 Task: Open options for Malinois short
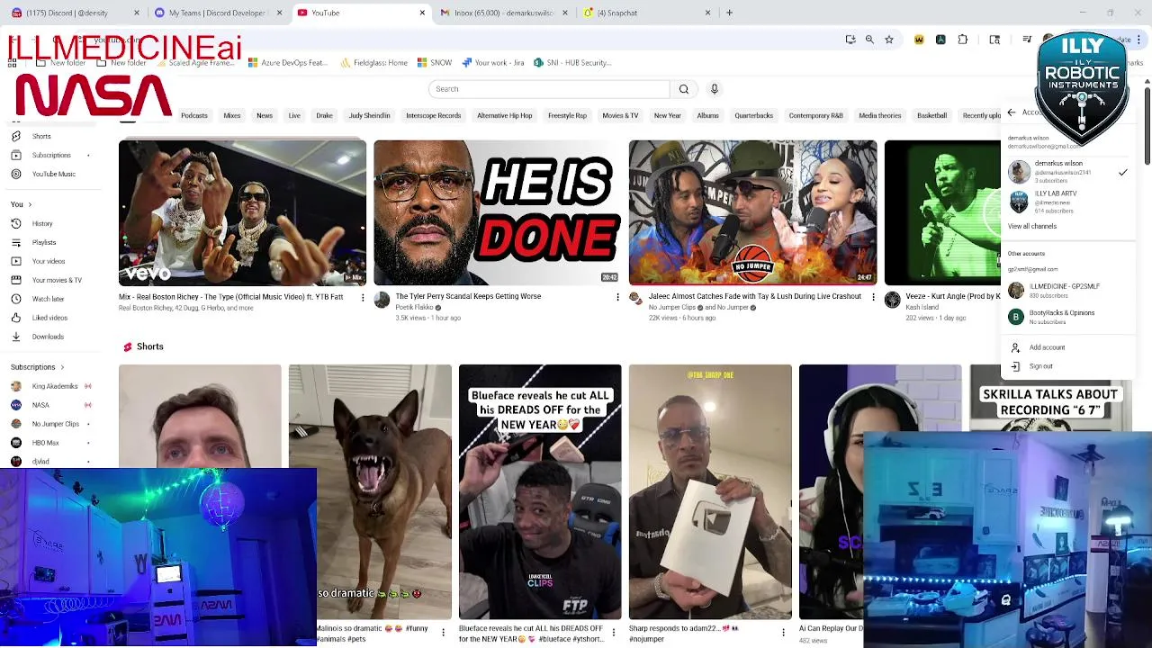pyautogui.click(x=443, y=633)
